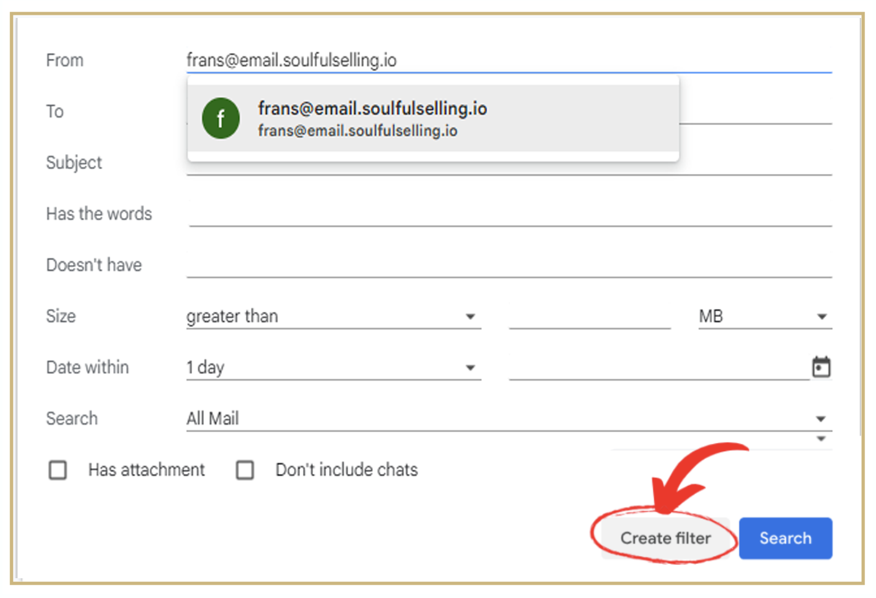Select the green 'f' avatar in suggestion

[221, 118]
